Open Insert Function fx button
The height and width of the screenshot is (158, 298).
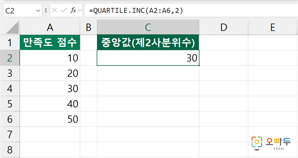click(x=73, y=10)
